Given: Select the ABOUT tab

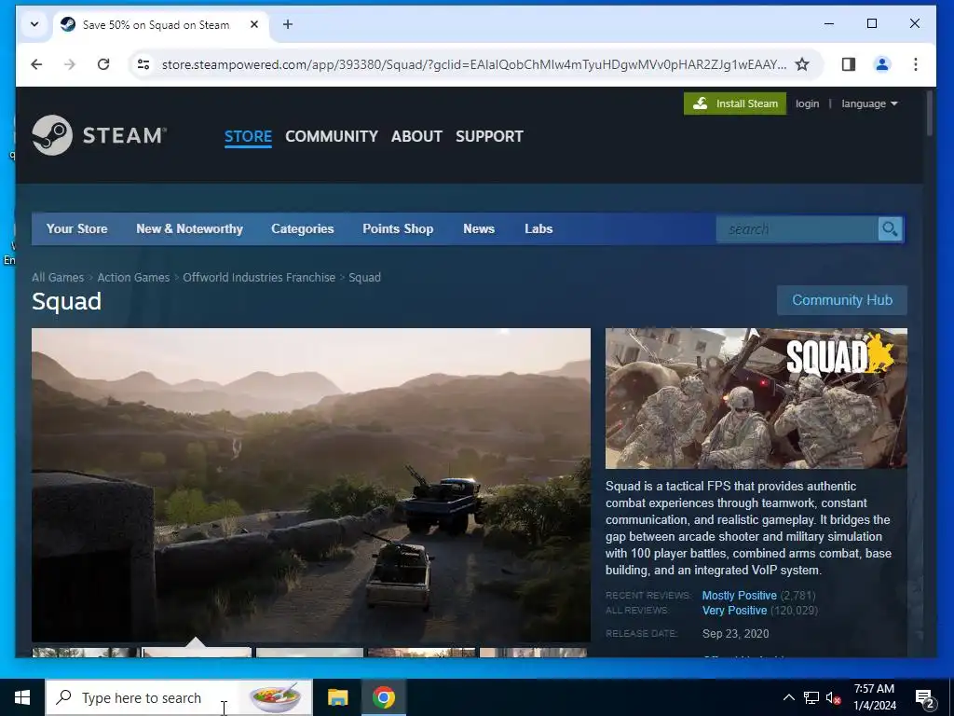Looking at the screenshot, I should pyautogui.click(x=416, y=136).
